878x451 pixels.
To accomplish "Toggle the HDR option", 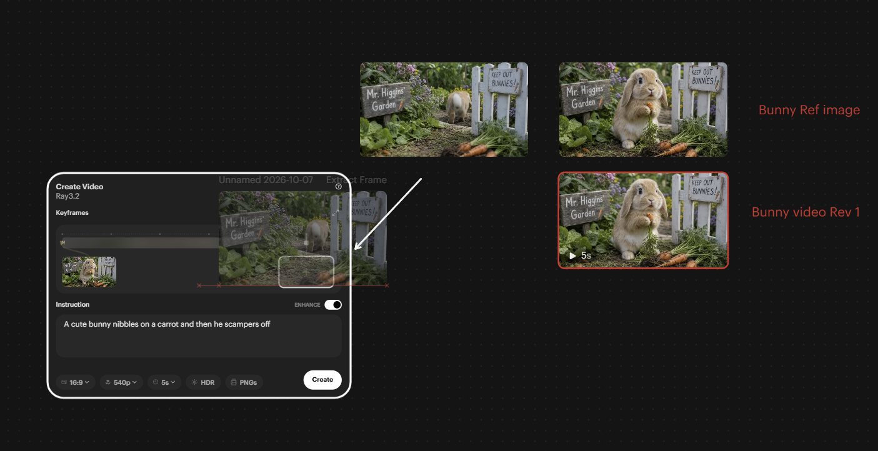I will click(203, 382).
